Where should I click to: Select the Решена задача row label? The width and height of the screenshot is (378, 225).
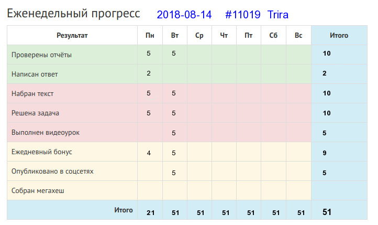tap(35, 113)
